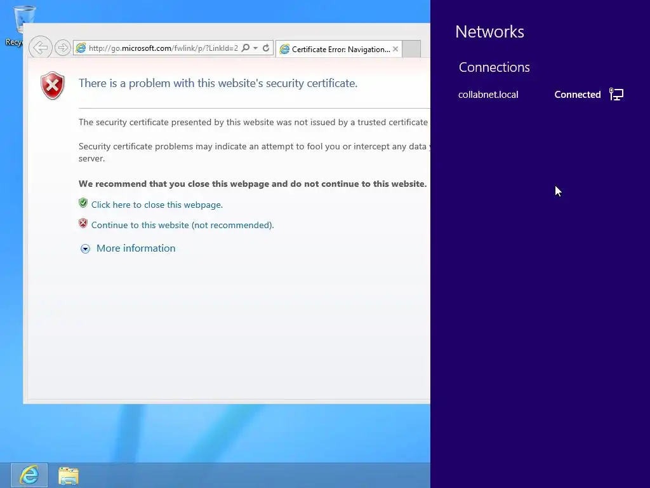Select the Certificate Error: Navigation tab
This screenshot has width=650, height=488.
(x=339, y=50)
